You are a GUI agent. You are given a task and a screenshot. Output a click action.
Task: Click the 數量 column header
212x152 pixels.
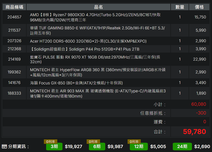[x=180, y=7]
